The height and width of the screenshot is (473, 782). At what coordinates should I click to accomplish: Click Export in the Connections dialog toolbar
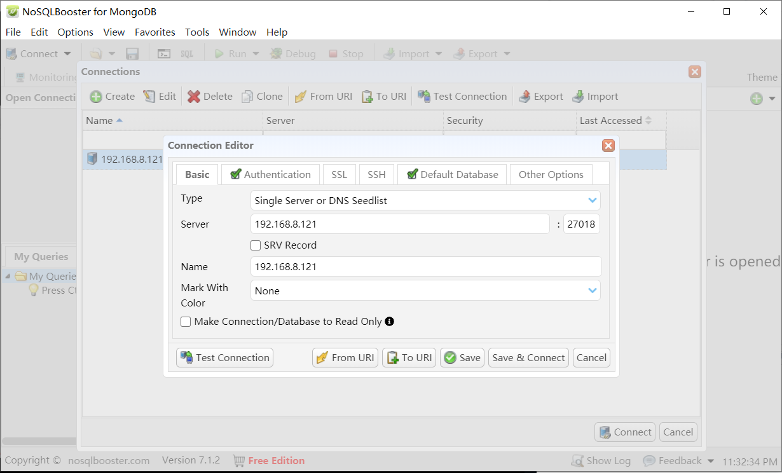[x=540, y=97]
